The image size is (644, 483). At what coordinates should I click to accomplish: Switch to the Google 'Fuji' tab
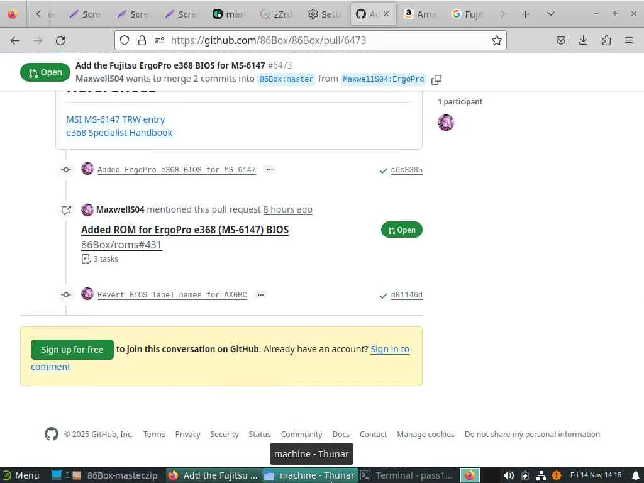[x=467, y=14]
